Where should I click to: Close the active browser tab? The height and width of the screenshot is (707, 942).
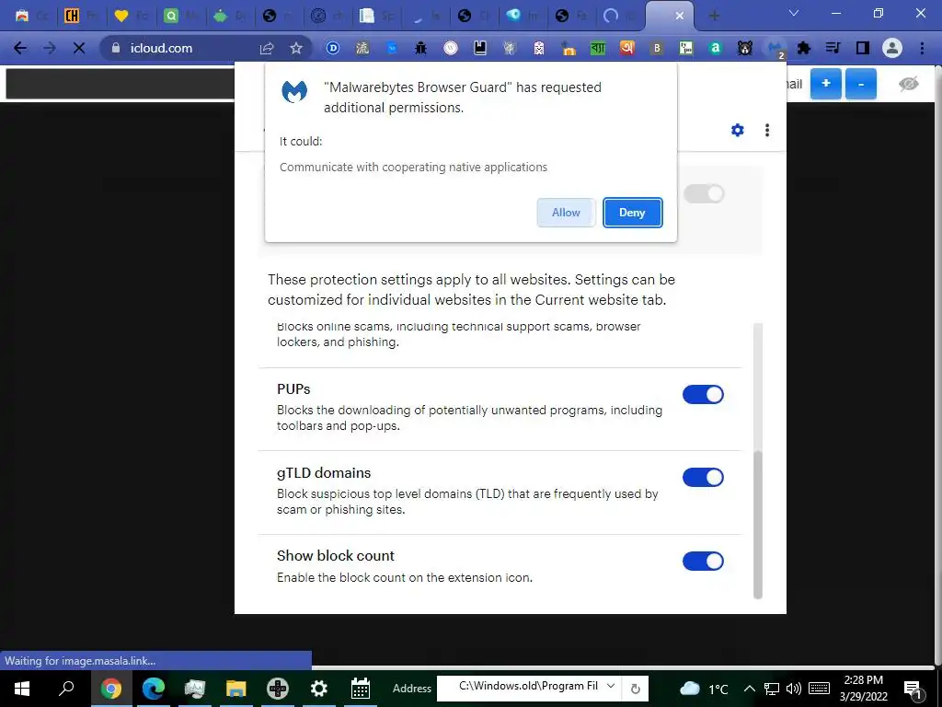pyautogui.click(x=680, y=16)
